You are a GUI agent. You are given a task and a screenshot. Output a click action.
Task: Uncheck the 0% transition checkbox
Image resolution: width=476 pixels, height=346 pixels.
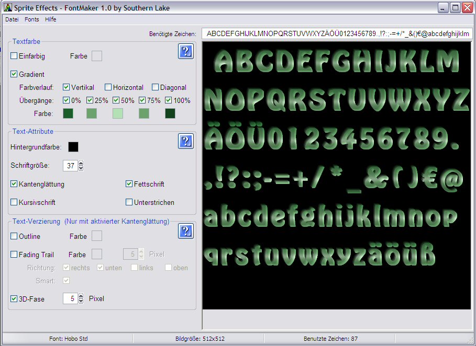(x=66, y=100)
